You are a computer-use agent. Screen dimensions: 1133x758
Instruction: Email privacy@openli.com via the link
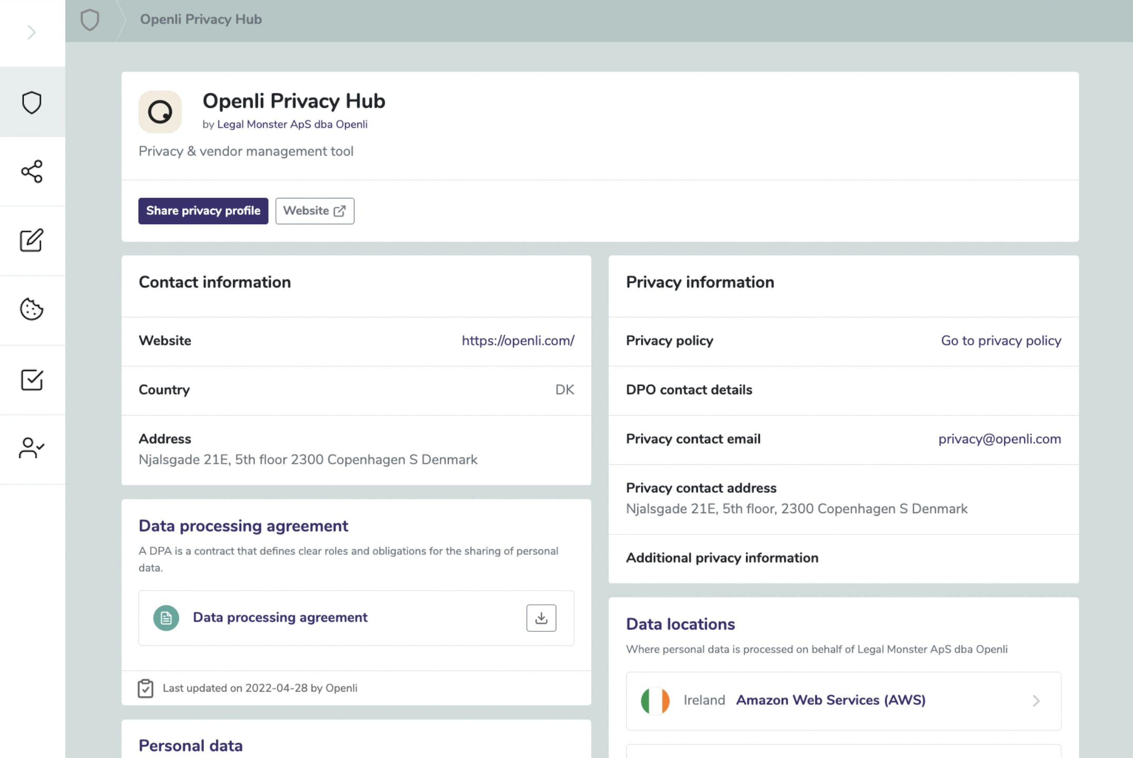tap(999, 439)
